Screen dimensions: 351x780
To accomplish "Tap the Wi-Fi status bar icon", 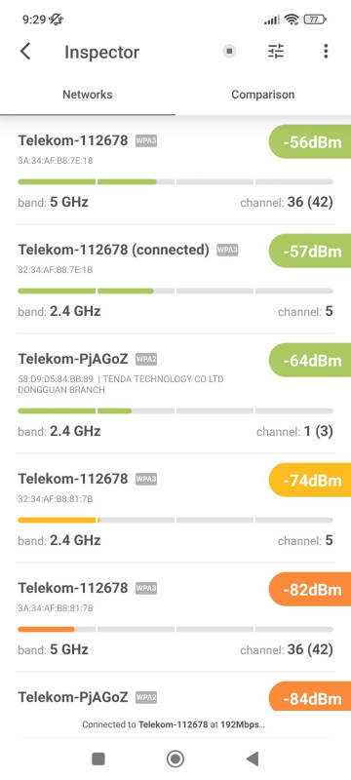I will coord(292,19).
